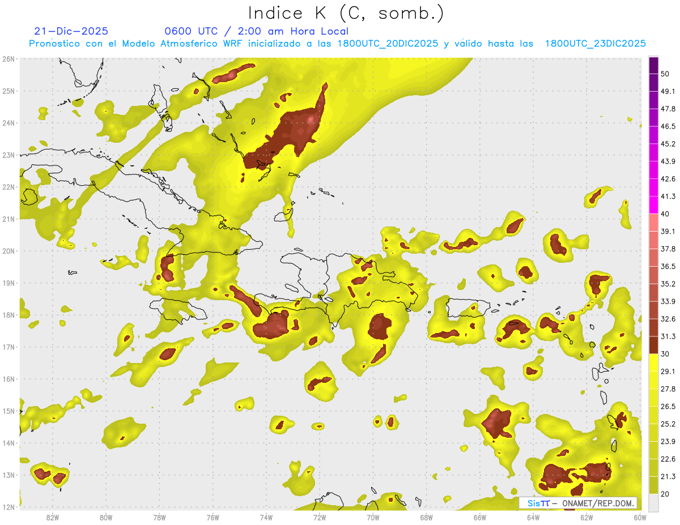Click the colorbar value 20

(665, 494)
